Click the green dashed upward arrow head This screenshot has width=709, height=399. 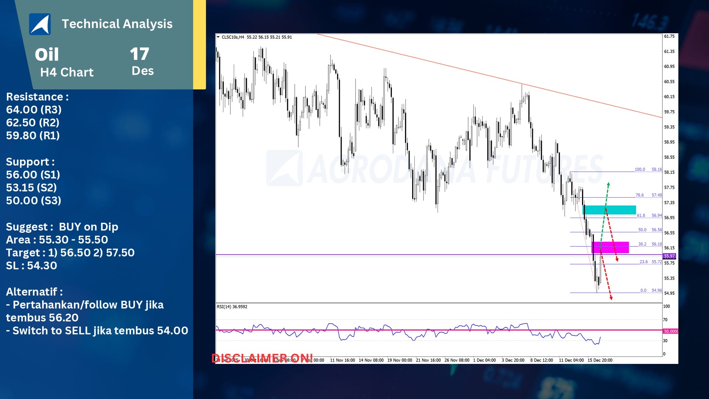click(x=608, y=184)
